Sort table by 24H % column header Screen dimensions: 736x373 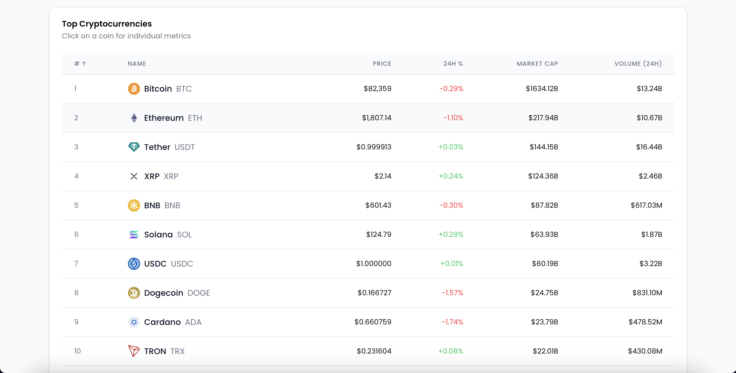point(453,63)
